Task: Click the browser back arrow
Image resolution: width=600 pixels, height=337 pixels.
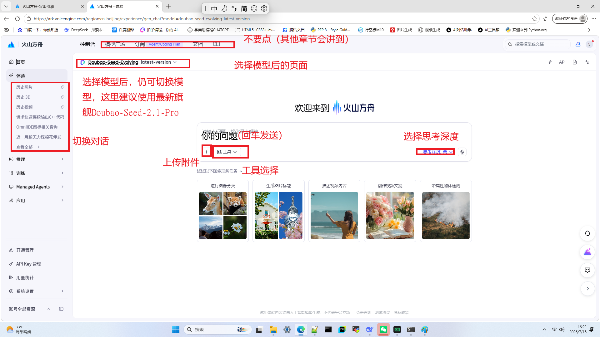Action: (6, 19)
